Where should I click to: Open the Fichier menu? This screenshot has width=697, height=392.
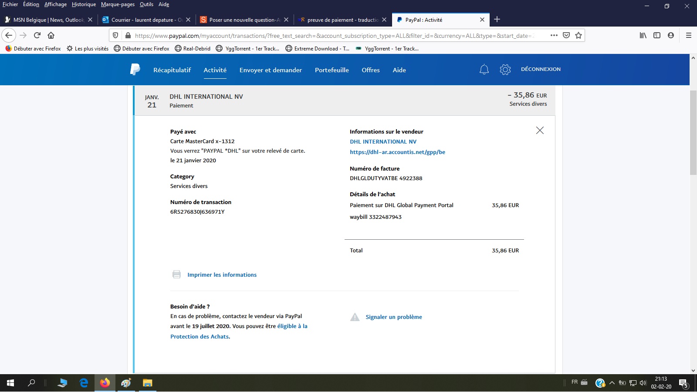[10, 4]
